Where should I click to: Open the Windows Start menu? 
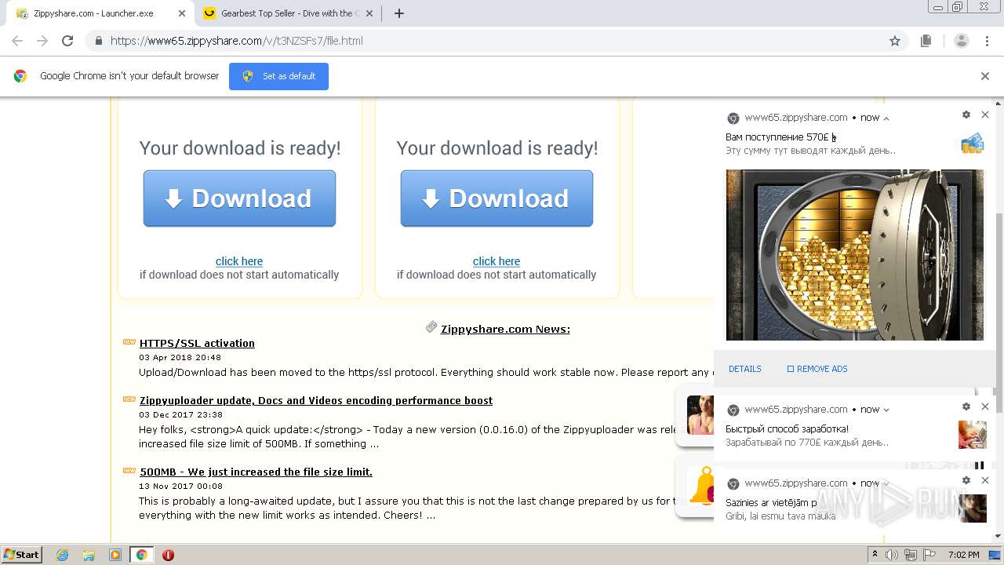coord(22,554)
